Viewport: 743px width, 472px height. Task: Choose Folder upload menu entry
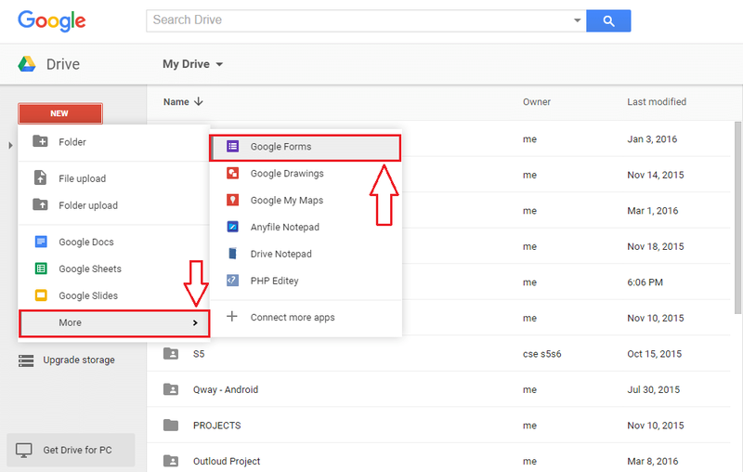coord(113,205)
